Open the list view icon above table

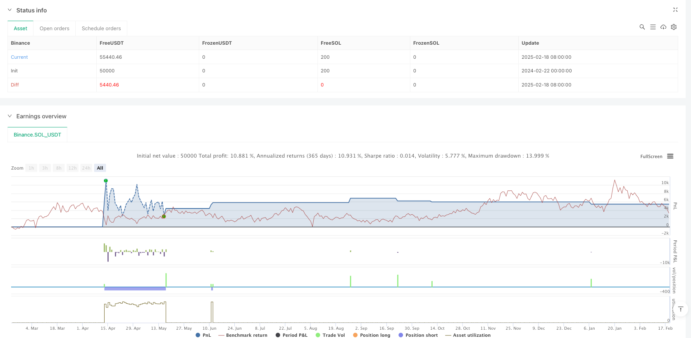click(653, 27)
